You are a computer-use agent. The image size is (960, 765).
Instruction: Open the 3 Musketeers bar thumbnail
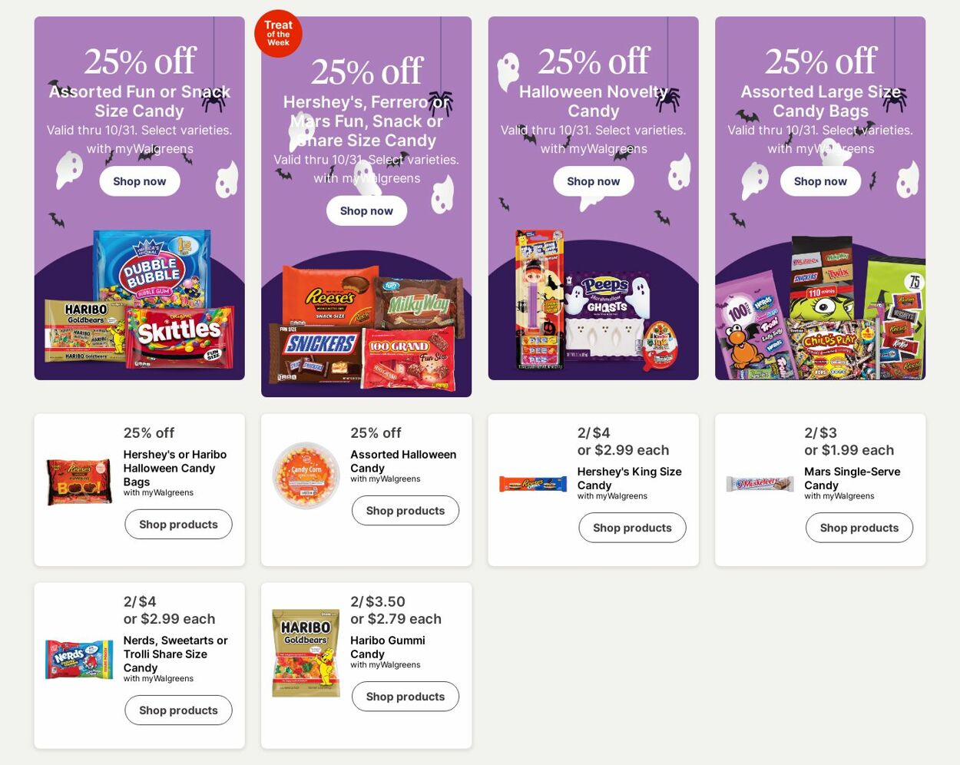[760, 484]
